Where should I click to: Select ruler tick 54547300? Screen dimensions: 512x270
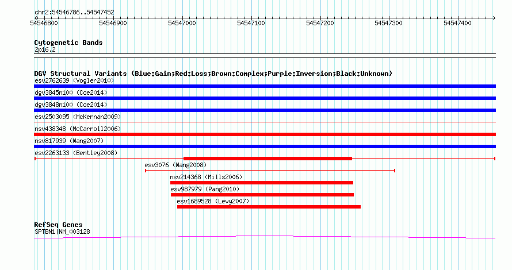point(388,23)
